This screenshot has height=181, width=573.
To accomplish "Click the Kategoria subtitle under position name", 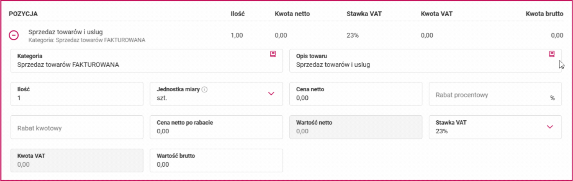I will coord(87,40).
